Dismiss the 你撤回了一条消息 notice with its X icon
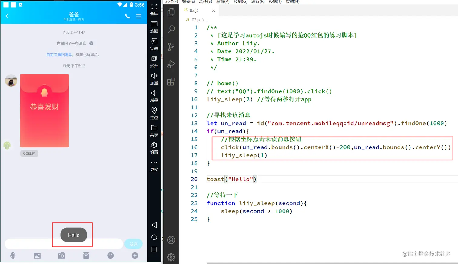This screenshot has height=264, width=458. [x=91, y=43]
